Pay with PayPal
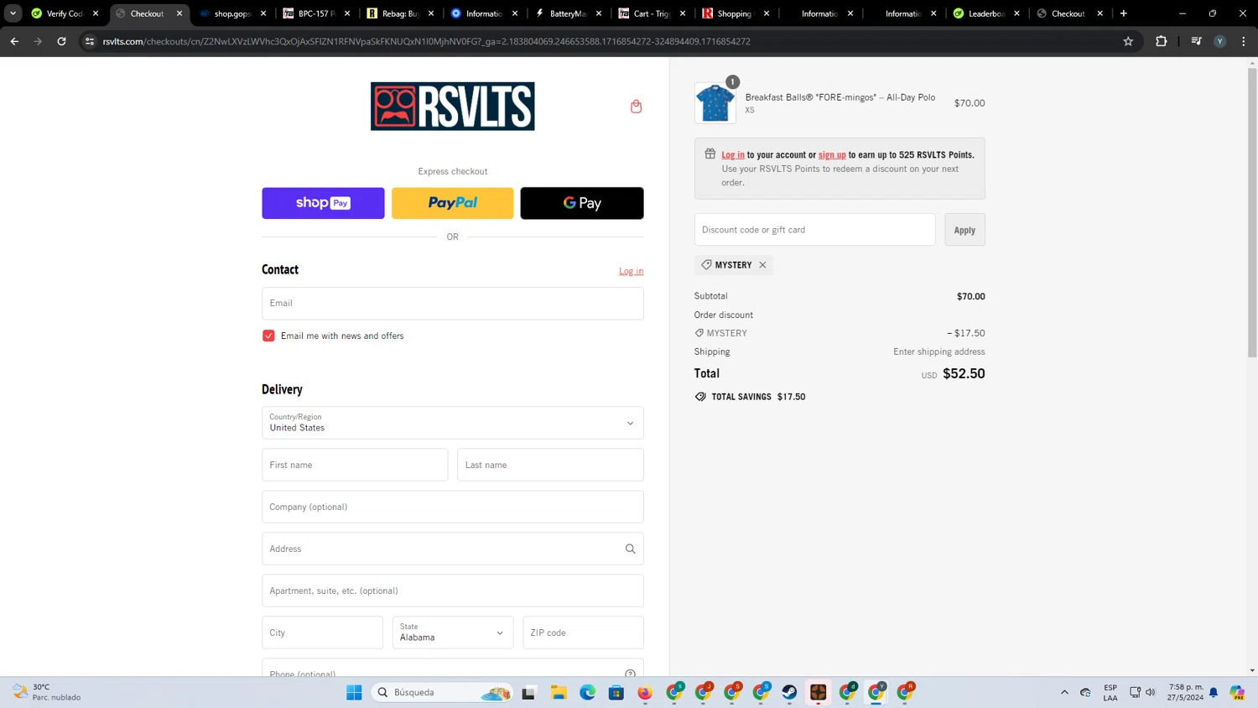 pyautogui.click(x=453, y=203)
